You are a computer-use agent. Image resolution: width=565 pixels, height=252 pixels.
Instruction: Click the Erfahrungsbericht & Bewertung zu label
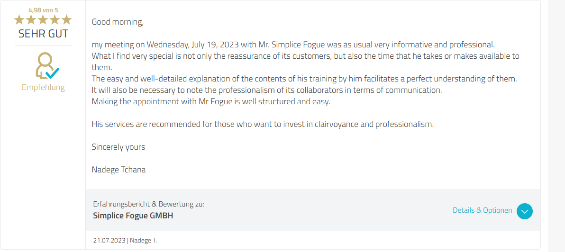(x=148, y=204)
